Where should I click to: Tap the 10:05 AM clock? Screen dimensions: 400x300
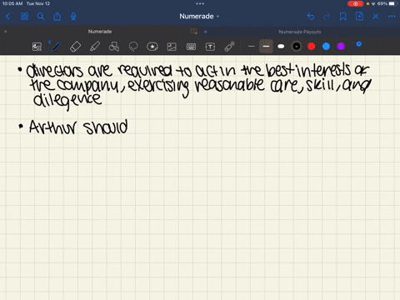coord(12,3)
